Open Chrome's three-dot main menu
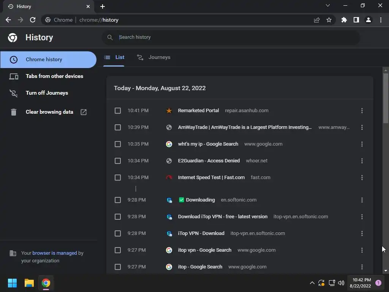The image size is (389, 292). [x=381, y=20]
